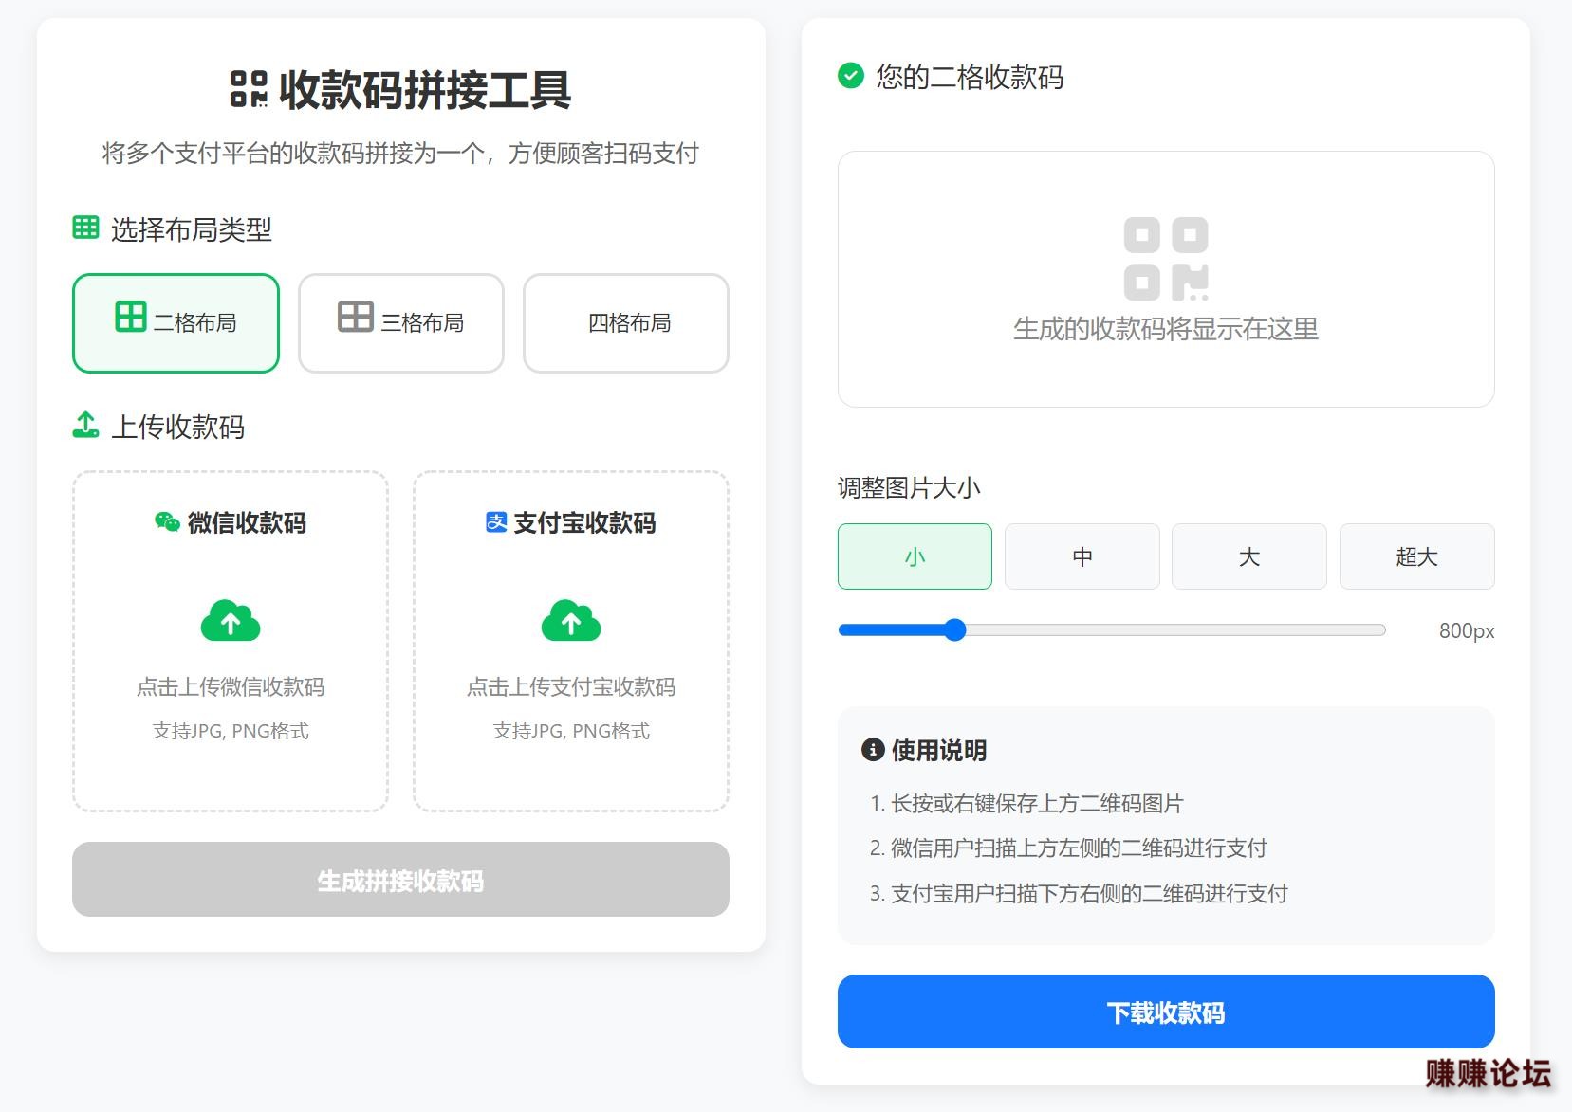
Task: Switch image size to 超大
Action: [x=1416, y=556]
